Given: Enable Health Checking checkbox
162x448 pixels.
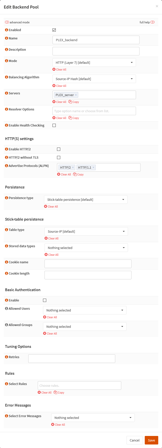Looking at the screenshot, I should [54, 125].
